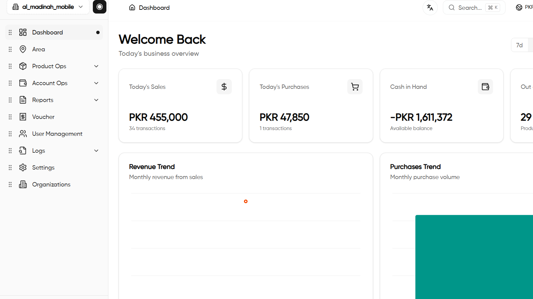
Task: Click the home icon in breadcrumb
Action: (x=132, y=7)
